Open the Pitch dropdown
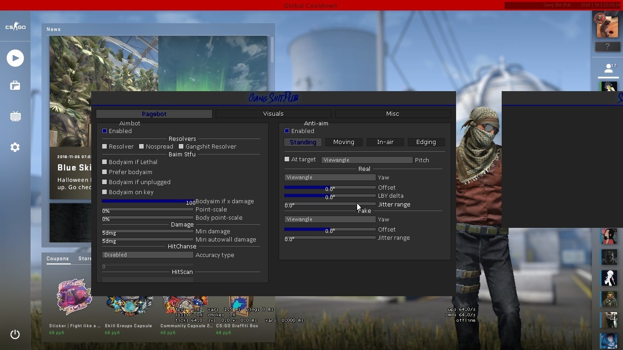Viewport: 623px width, 350px height. pos(367,160)
